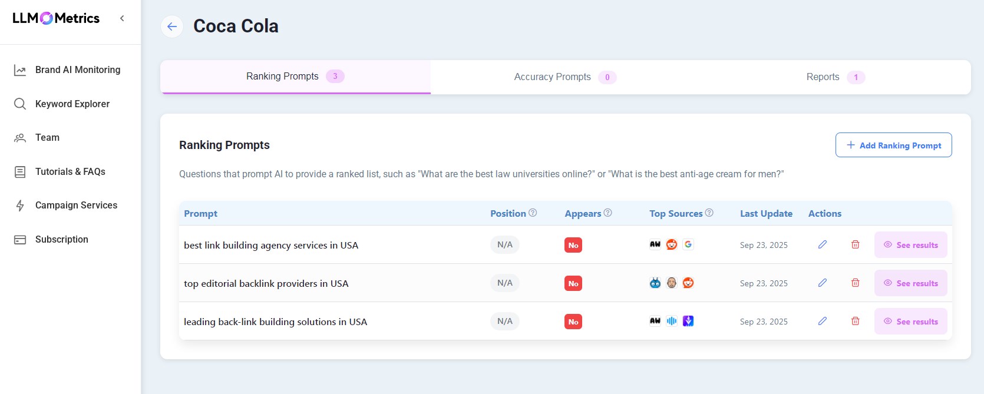Switch to the Ranking Prompts tab
The width and height of the screenshot is (984, 394).
295,77
